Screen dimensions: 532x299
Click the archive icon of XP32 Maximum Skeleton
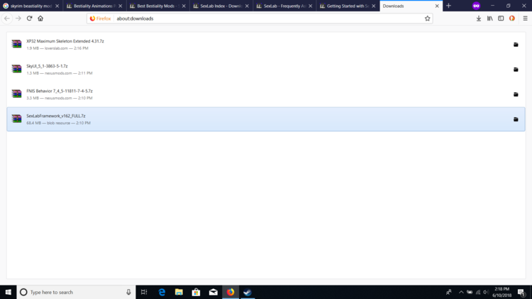tap(16, 44)
